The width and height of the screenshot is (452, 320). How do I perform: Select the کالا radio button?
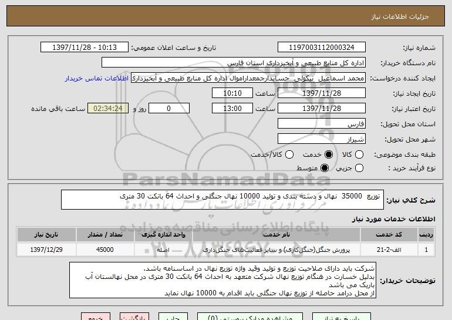[x=359, y=155]
